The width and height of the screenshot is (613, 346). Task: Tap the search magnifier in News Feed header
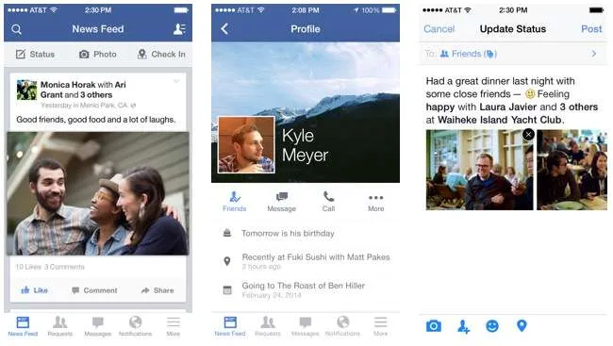pyautogui.click(x=16, y=29)
